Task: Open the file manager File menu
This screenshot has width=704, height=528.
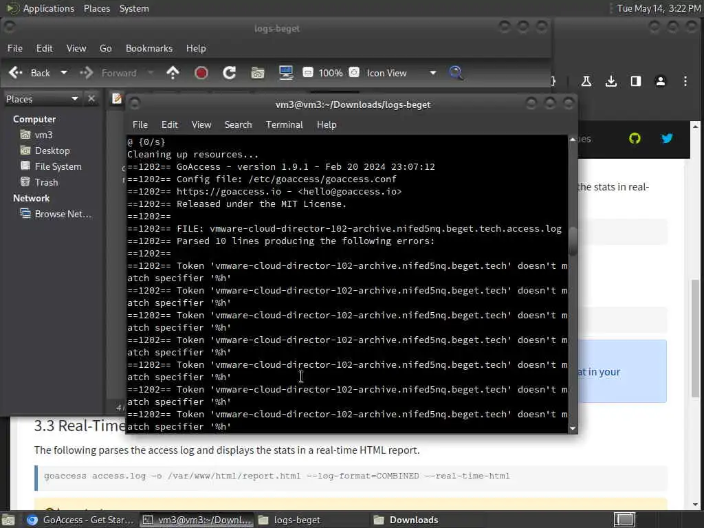Action: (x=15, y=48)
